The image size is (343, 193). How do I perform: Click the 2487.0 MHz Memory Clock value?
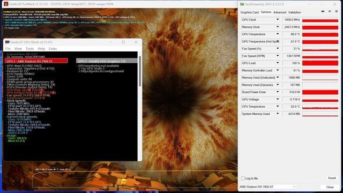[292, 27]
